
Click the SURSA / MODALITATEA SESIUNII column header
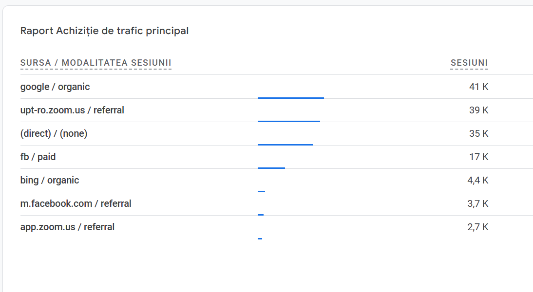click(95, 63)
